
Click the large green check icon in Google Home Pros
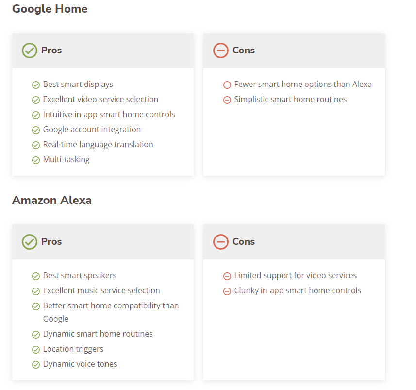tap(30, 51)
